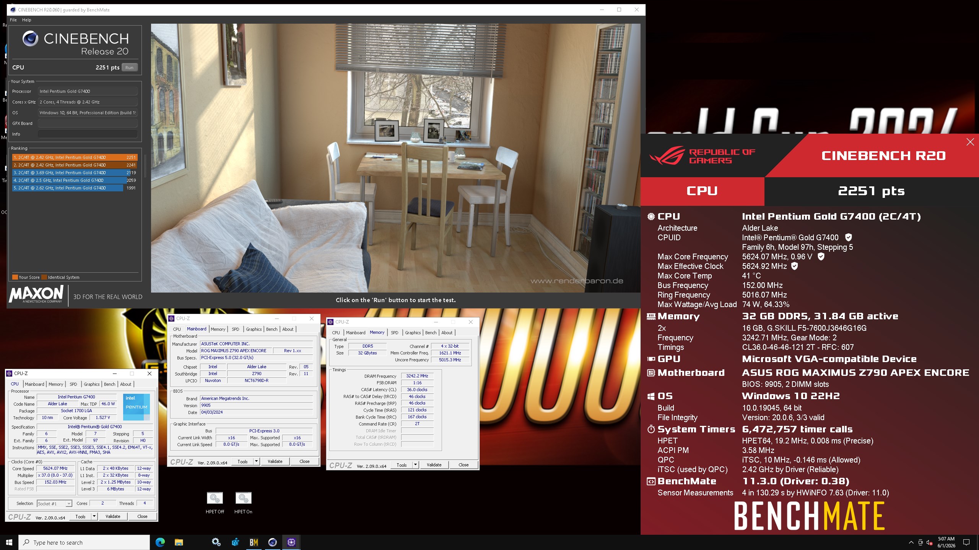The height and width of the screenshot is (550, 979).
Task: Click the GFX Board field in Cinebench
Action: [88, 123]
